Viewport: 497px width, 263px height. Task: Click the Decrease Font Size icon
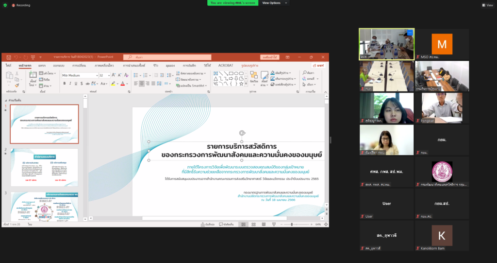(x=119, y=75)
